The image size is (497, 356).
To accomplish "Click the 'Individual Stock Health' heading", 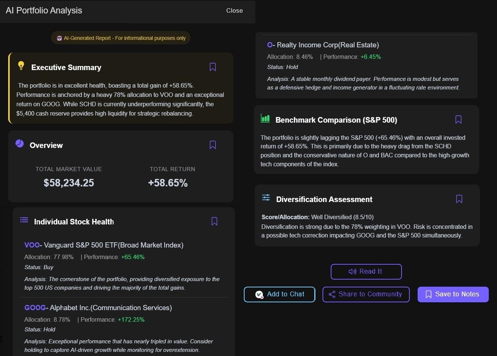I will pyautogui.click(x=74, y=222).
